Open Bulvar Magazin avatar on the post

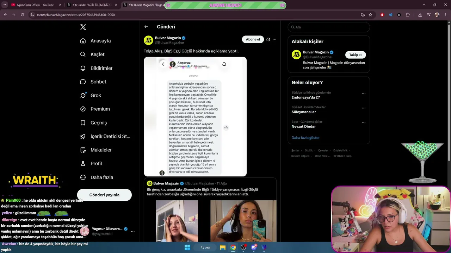tap(148, 40)
